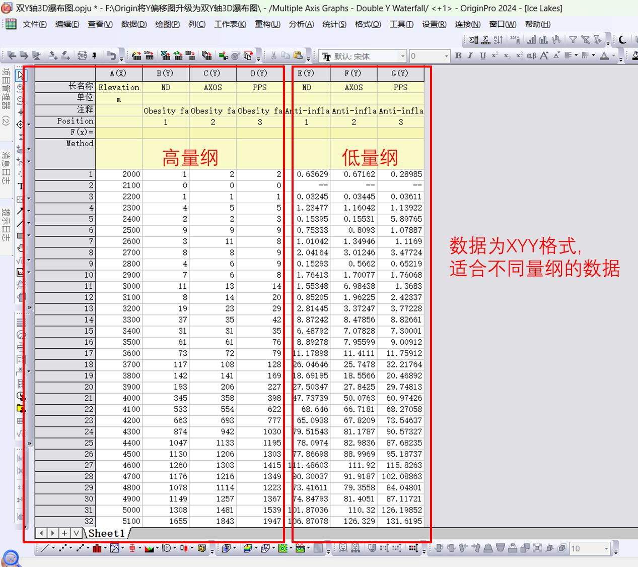
Task: Click the Italic formatting button
Action: tap(470, 55)
